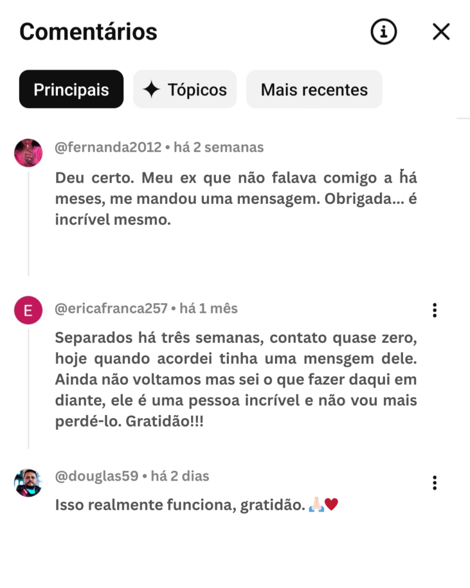
Task: Click the sparkle icon on Tópicos chip
Action: click(x=151, y=90)
